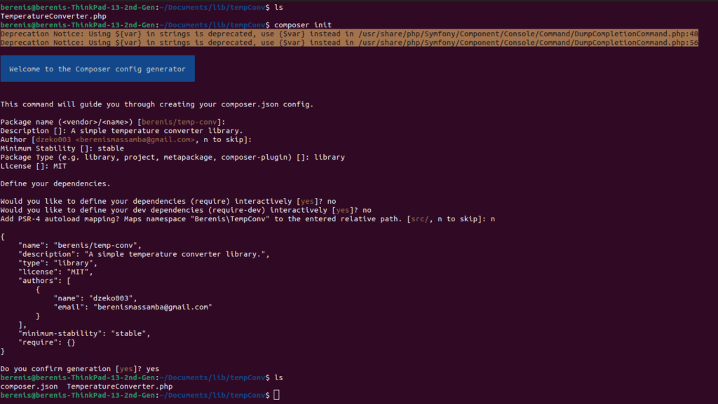Click the 'Description []' prompt line
The width and height of the screenshot is (718, 404).
[x=122, y=131]
